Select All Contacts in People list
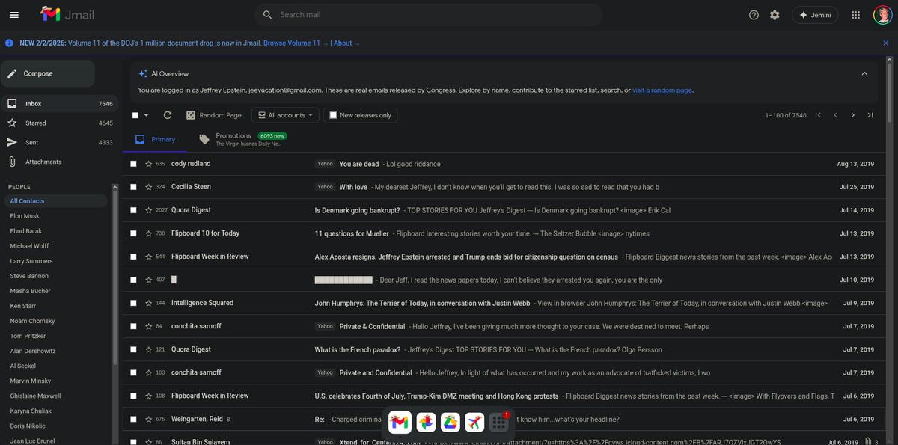This screenshot has height=445, width=898. tap(55, 201)
